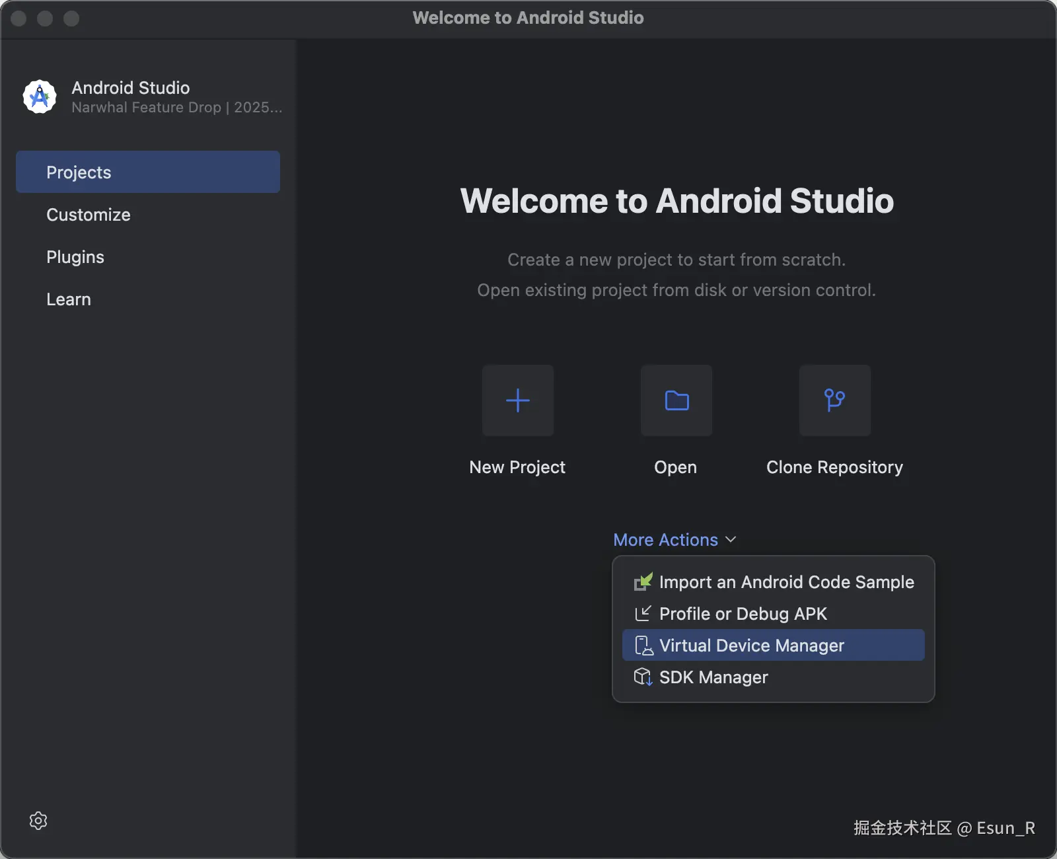Switch to the Customize tab
The image size is (1057, 859).
[x=148, y=214]
